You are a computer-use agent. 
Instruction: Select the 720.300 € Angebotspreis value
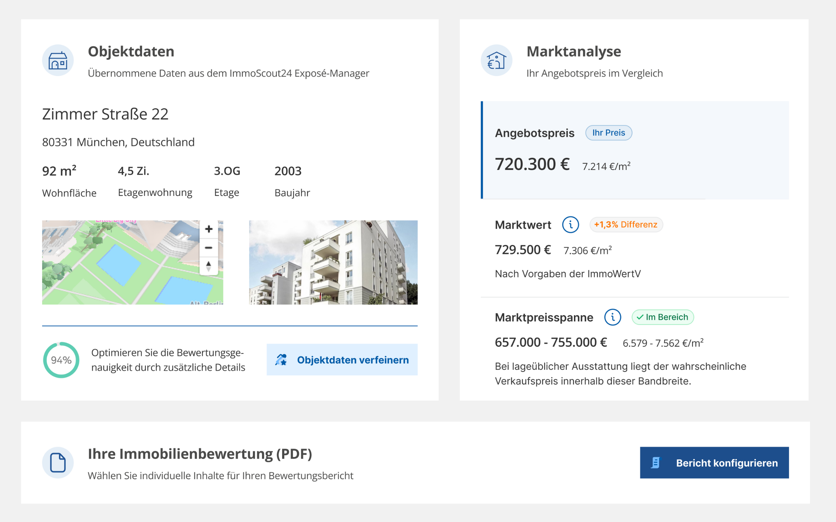click(532, 164)
